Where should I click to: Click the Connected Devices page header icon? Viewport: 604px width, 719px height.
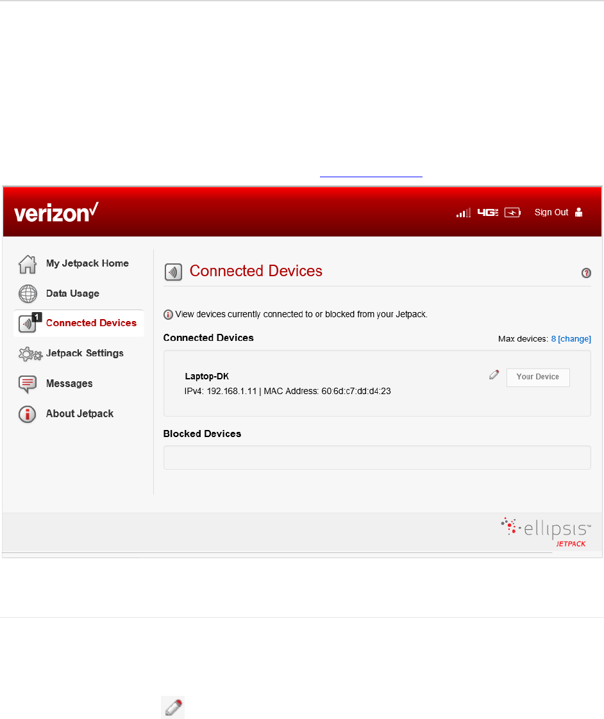click(174, 272)
